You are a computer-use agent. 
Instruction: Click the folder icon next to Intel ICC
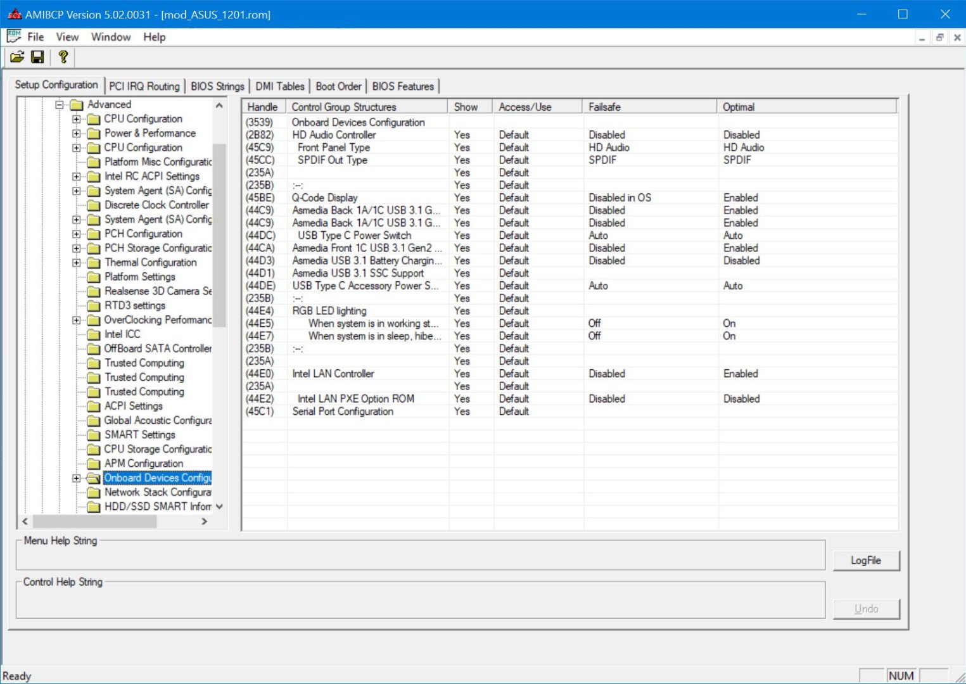tap(94, 334)
